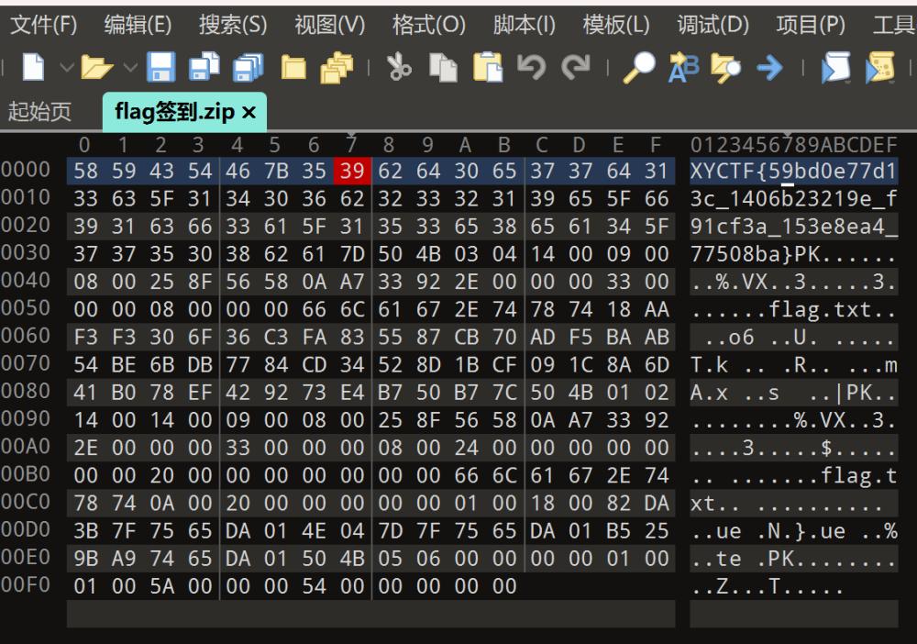Click byte 6C in row 0050

click(352, 309)
